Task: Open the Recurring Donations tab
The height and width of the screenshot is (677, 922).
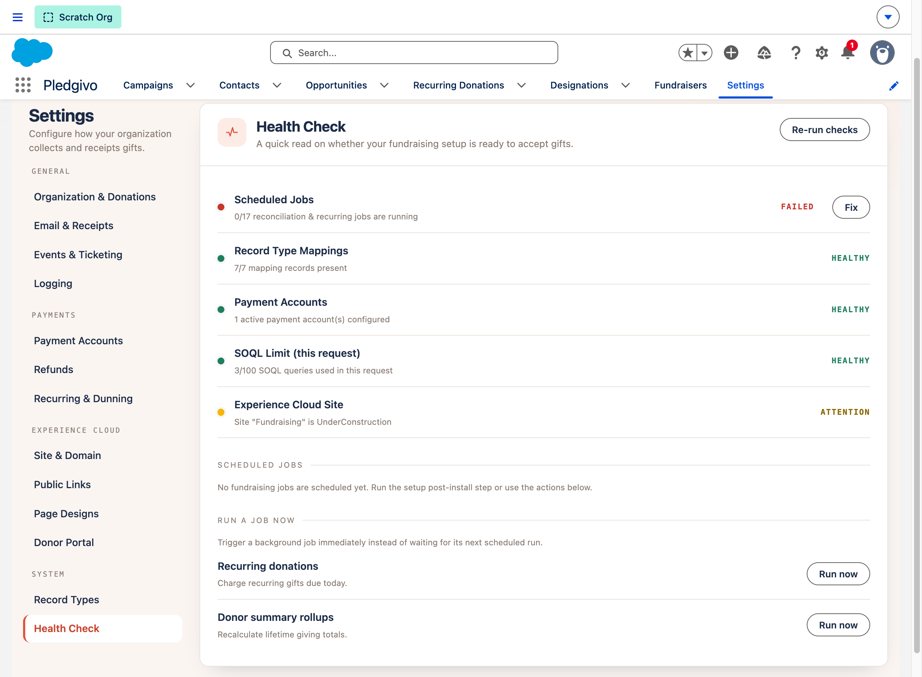Action: (458, 85)
